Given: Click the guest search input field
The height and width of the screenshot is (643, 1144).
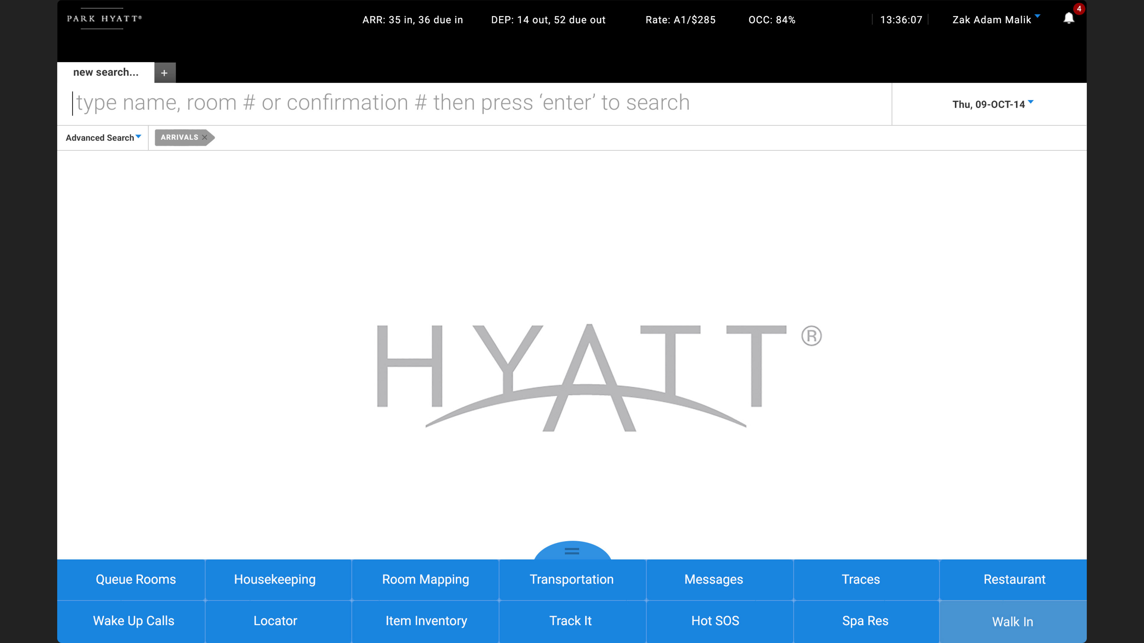Looking at the screenshot, I should click(x=474, y=103).
